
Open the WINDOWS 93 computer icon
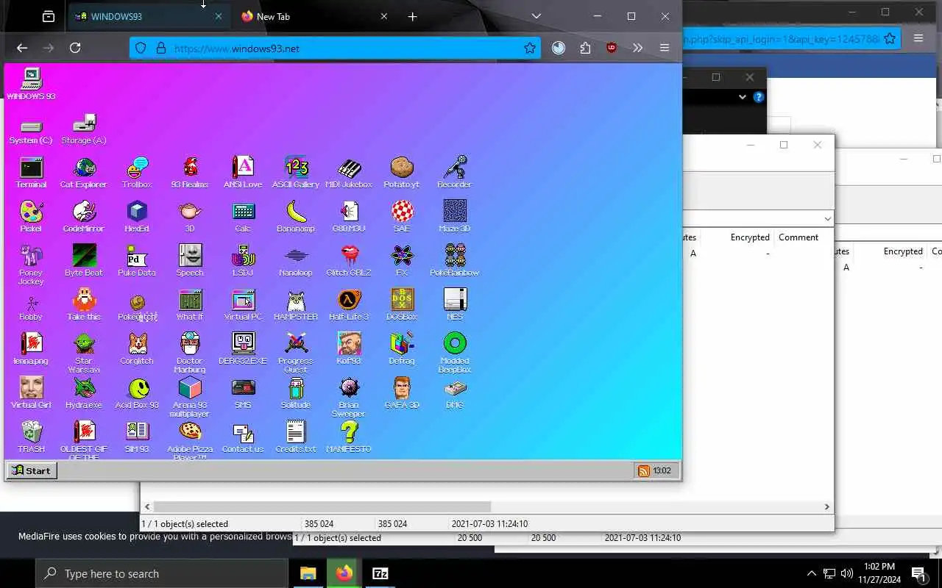[31, 84]
